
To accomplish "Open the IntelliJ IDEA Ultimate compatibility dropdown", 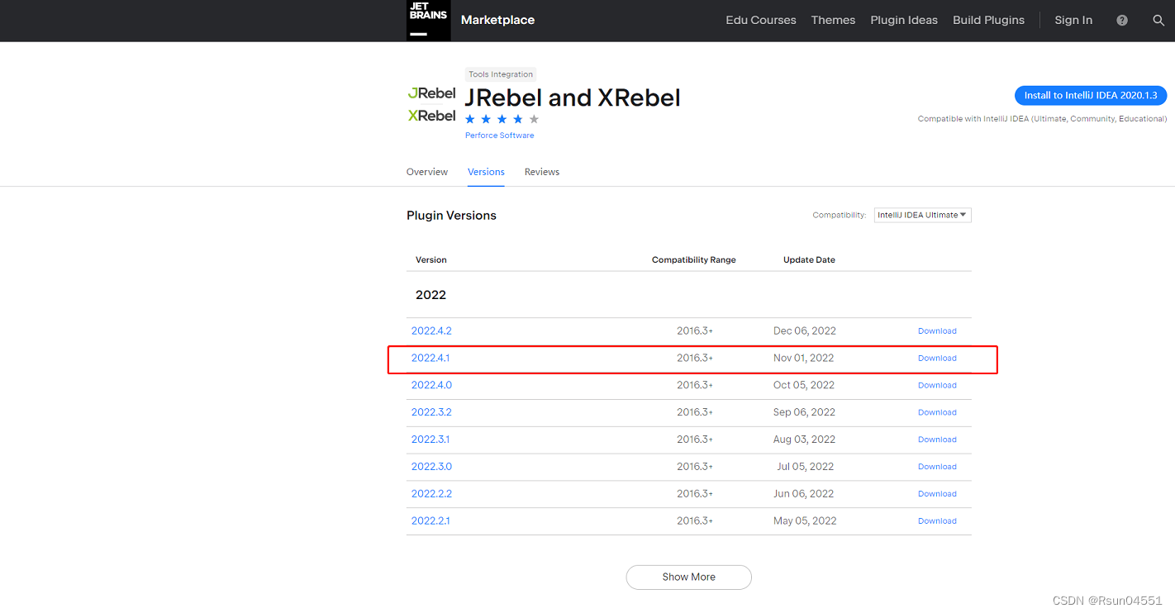I will pyautogui.click(x=922, y=215).
